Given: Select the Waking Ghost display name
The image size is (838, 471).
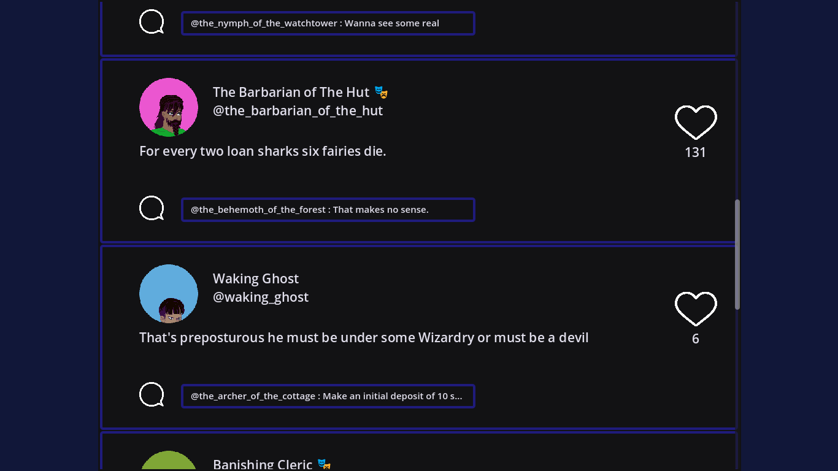Looking at the screenshot, I should (256, 279).
